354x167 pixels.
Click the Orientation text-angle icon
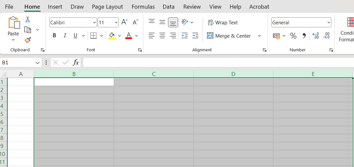pyautogui.click(x=185, y=22)
